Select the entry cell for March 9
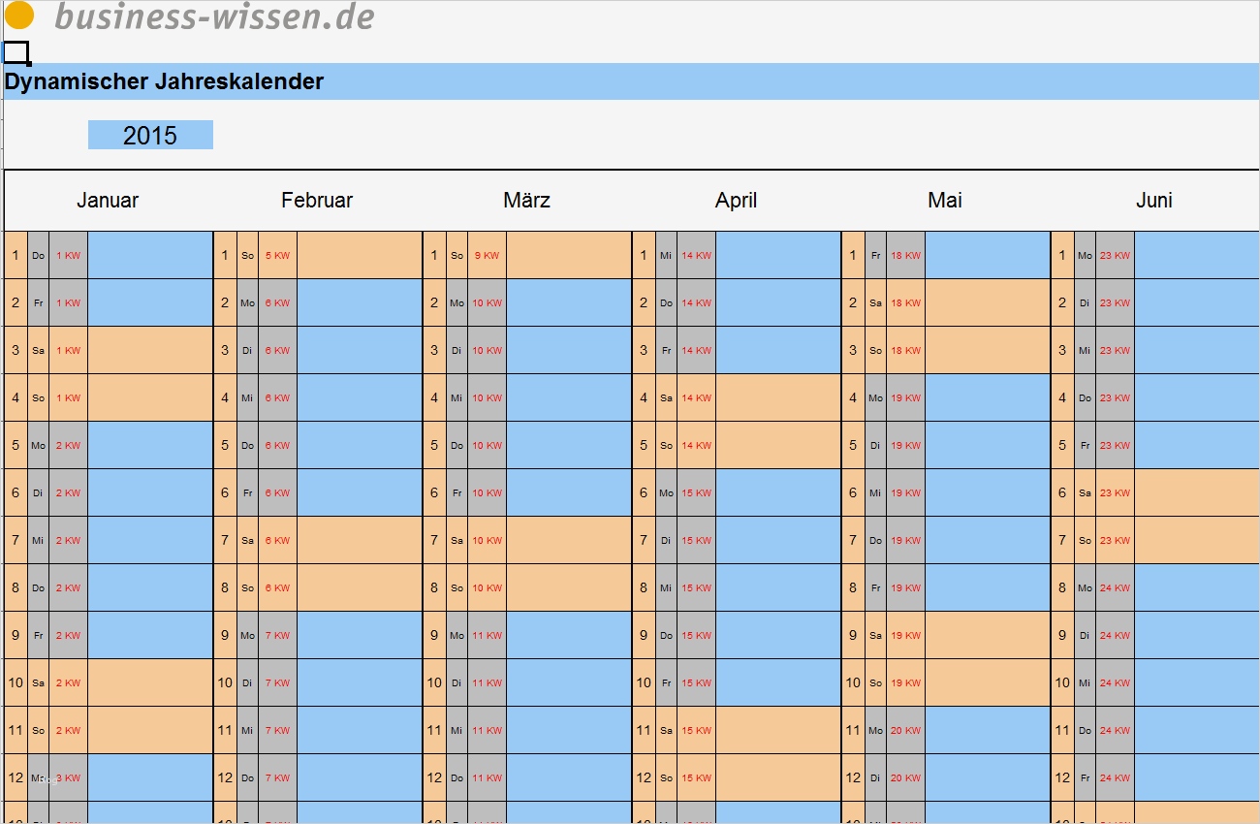The height and width of the screenshot is (824, 1260). coord(569,635)
